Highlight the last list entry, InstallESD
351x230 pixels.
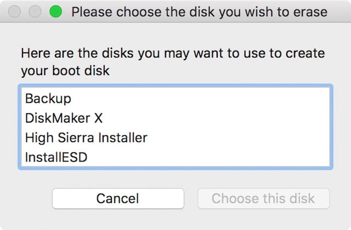[x=56, y=157]
